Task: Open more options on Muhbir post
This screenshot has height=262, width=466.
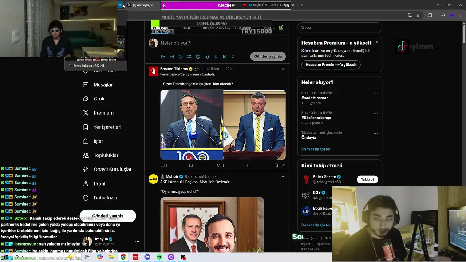Action: pos(284,176)
